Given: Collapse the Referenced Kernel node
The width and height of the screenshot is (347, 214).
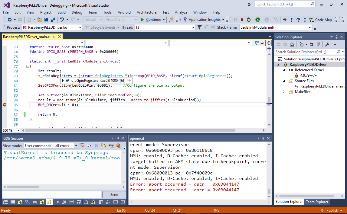Looking at the screenshot, I should pyautogui.click(x=284, y=70).
